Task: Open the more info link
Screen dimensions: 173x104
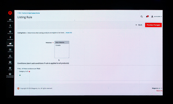Action: [69, 33]
